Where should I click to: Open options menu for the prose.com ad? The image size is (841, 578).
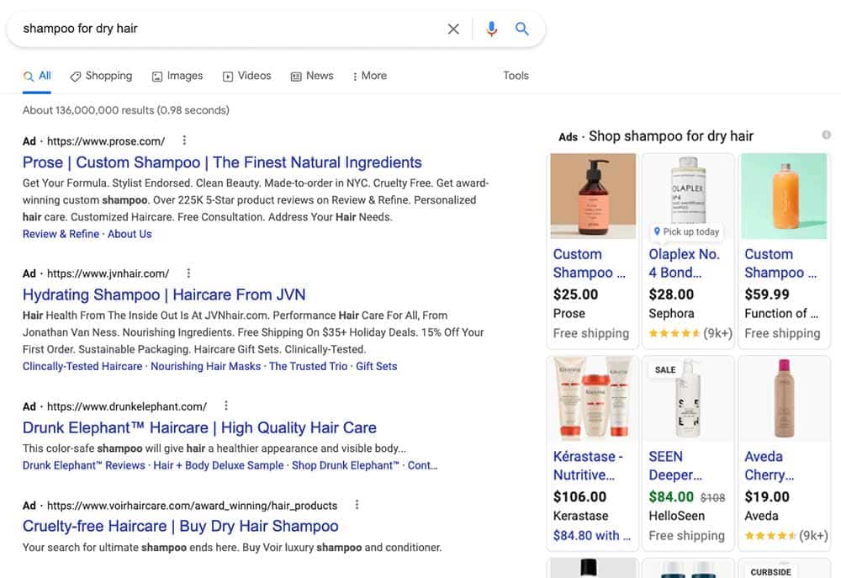click(184, 141)
